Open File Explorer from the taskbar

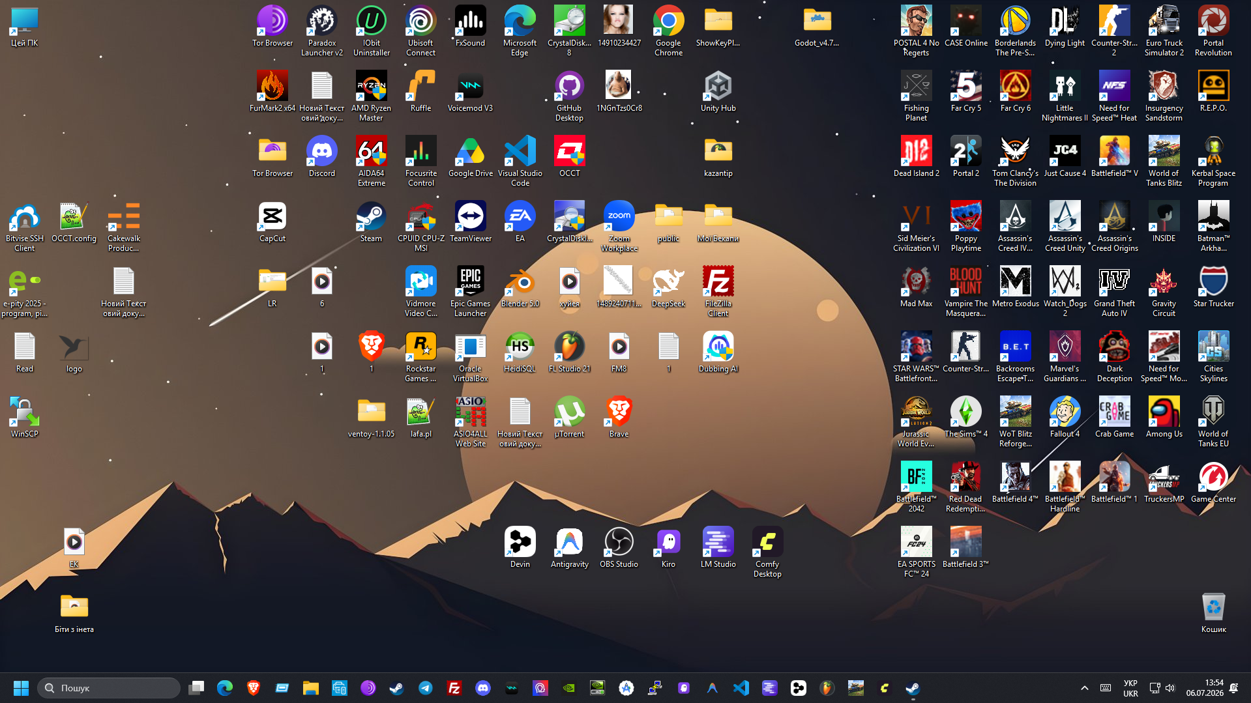pyautogui.click(x=310, y=688)
